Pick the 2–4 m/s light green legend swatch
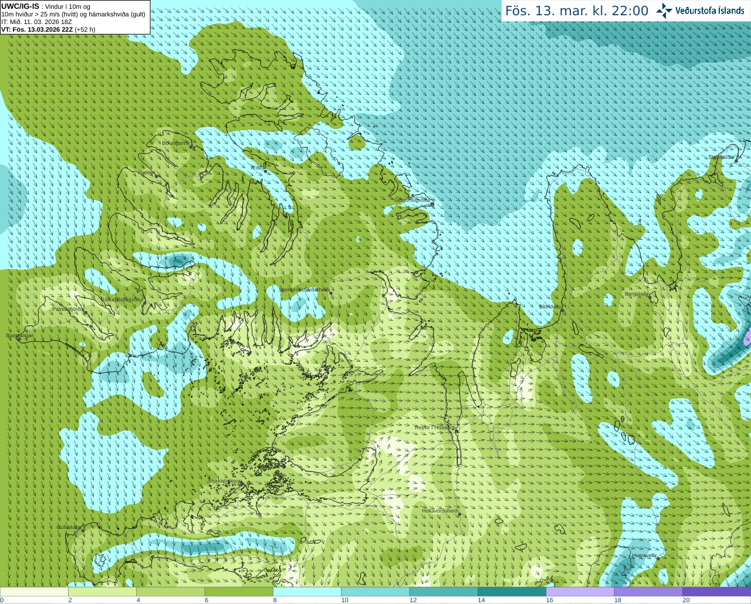The width and height of the screenshot is (751, 604). (102, 592)
